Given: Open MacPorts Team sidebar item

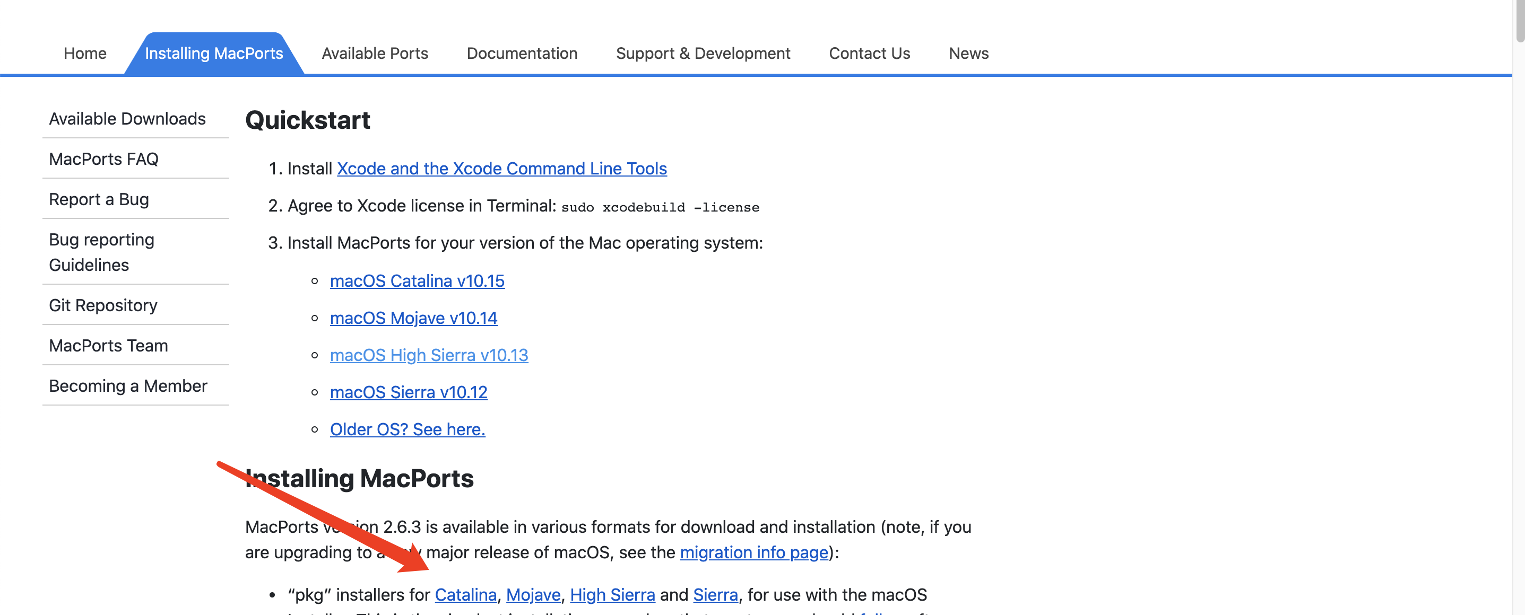Looking at the screenshot, I should point(108,345).
